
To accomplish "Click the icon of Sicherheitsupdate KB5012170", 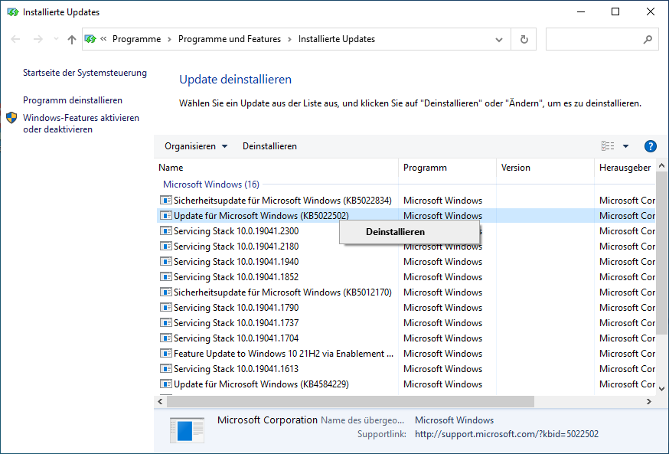I will 165,292.
